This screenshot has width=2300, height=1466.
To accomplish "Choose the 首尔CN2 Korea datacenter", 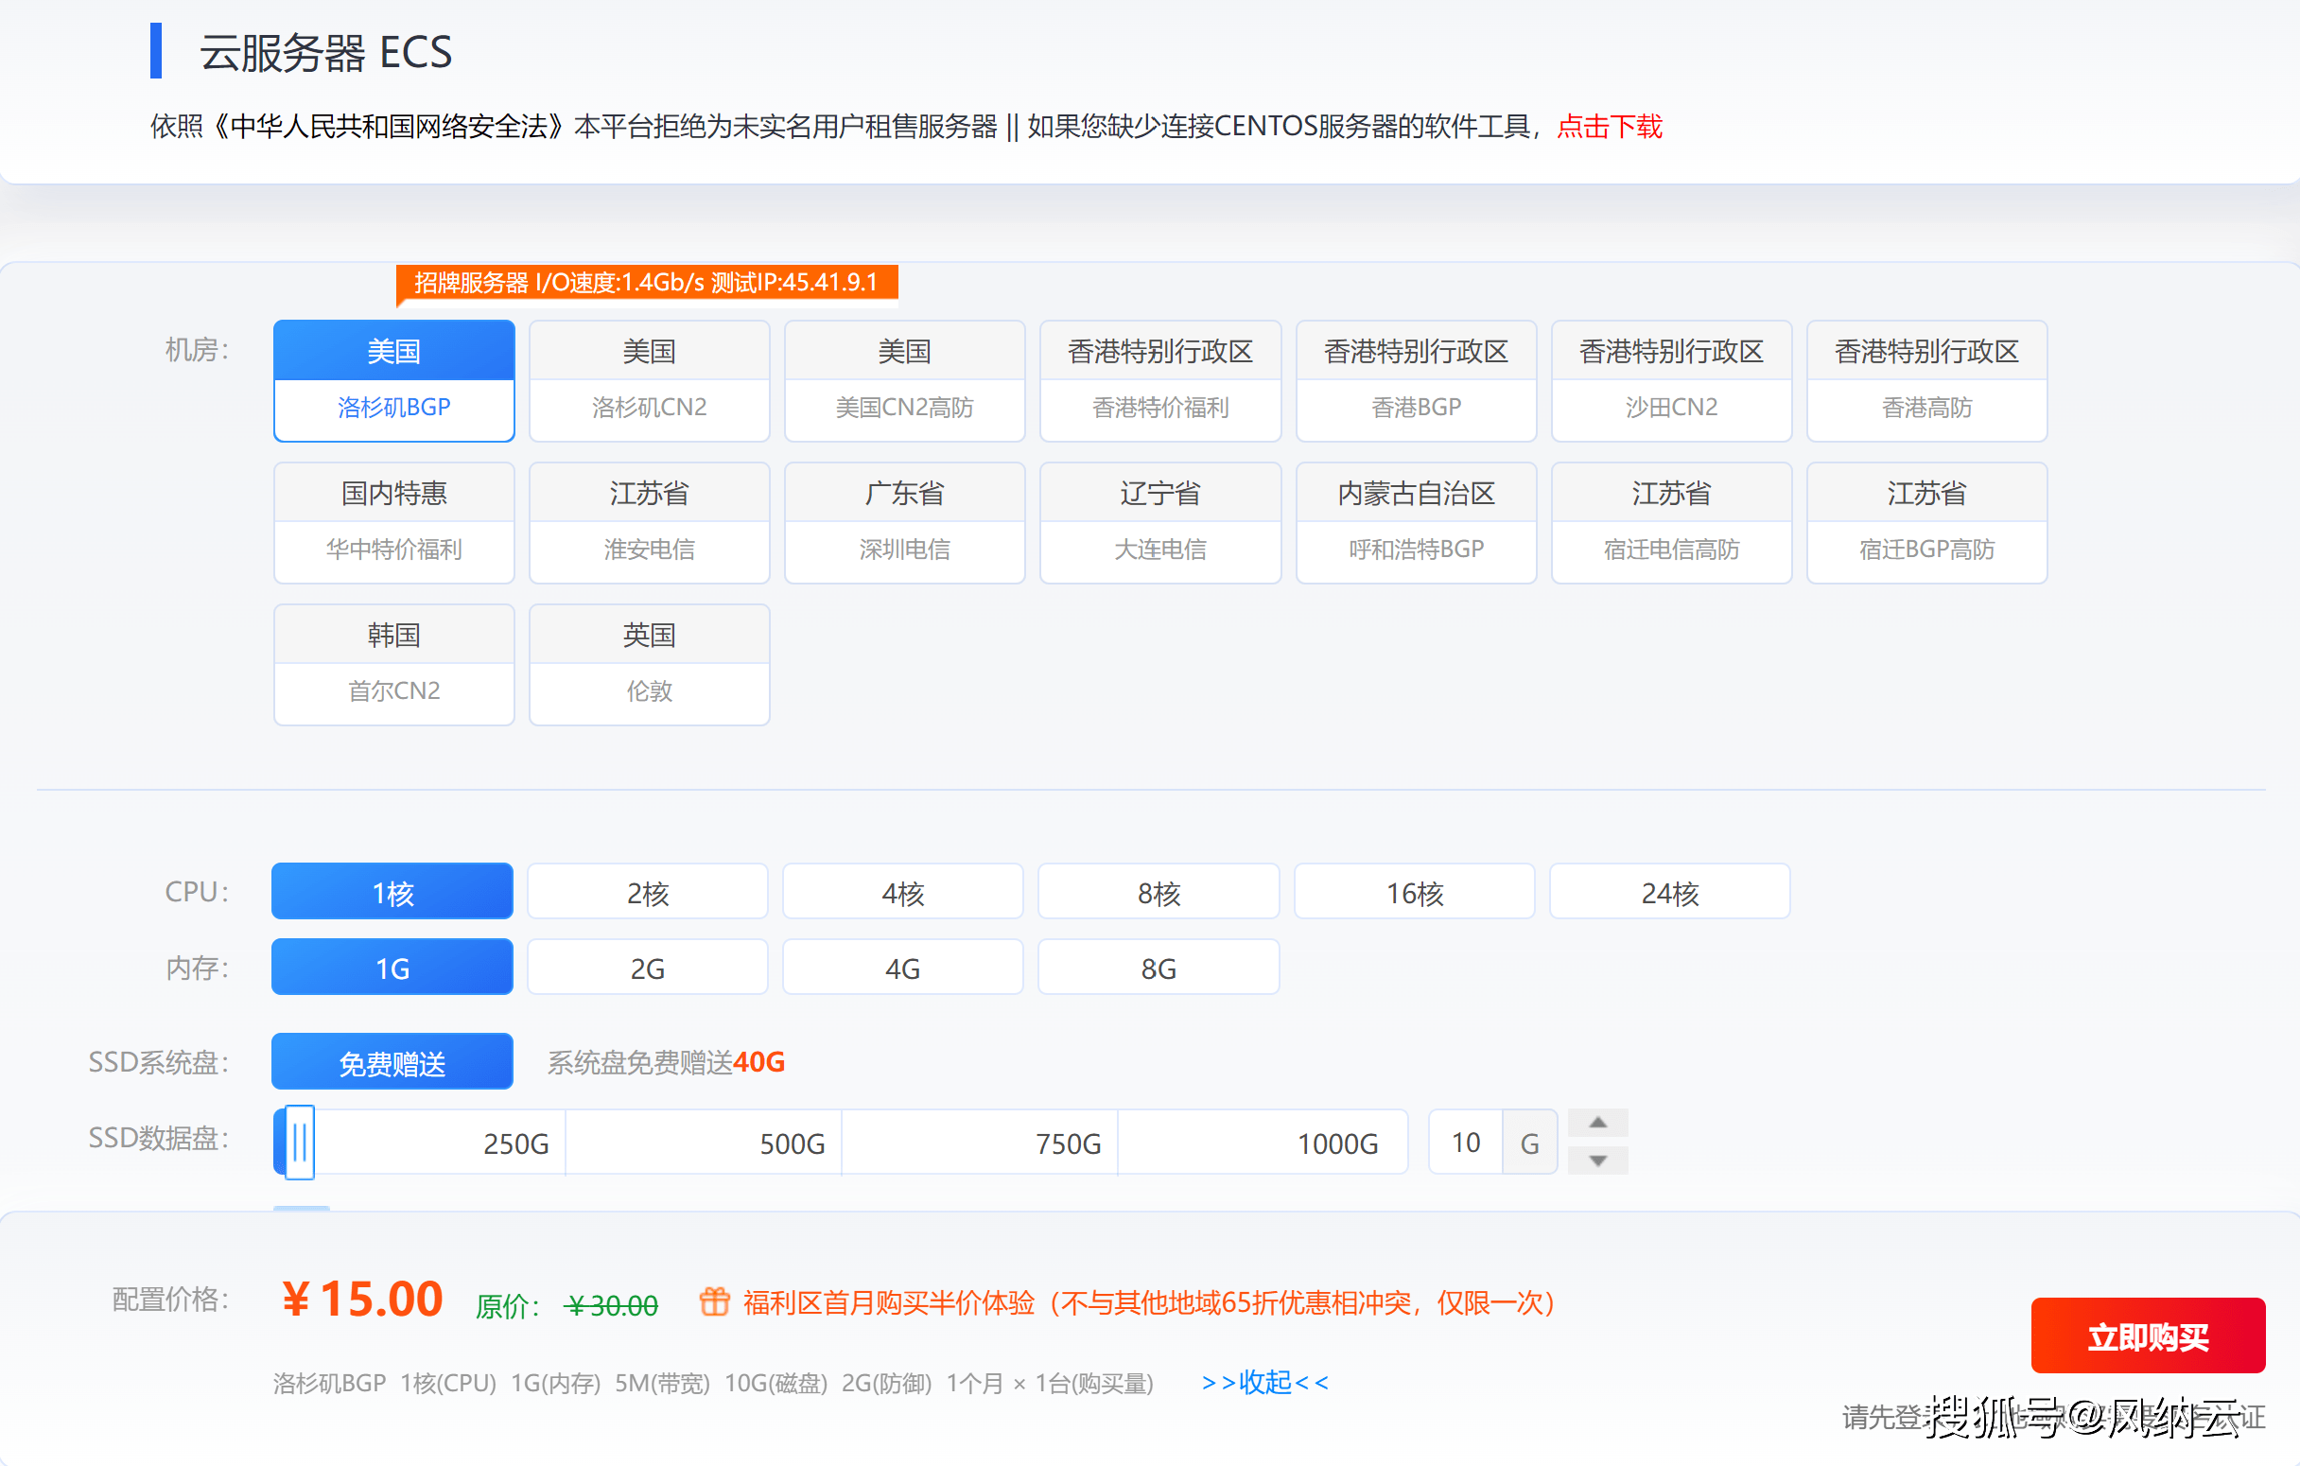I will coord(393,664).
